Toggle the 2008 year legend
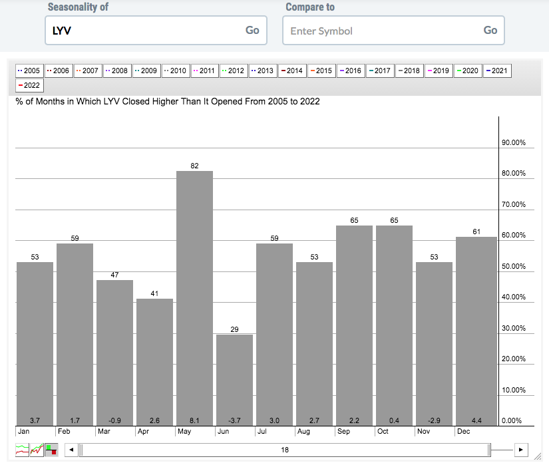This screenshot has width=549, height=467. (117, 71)
